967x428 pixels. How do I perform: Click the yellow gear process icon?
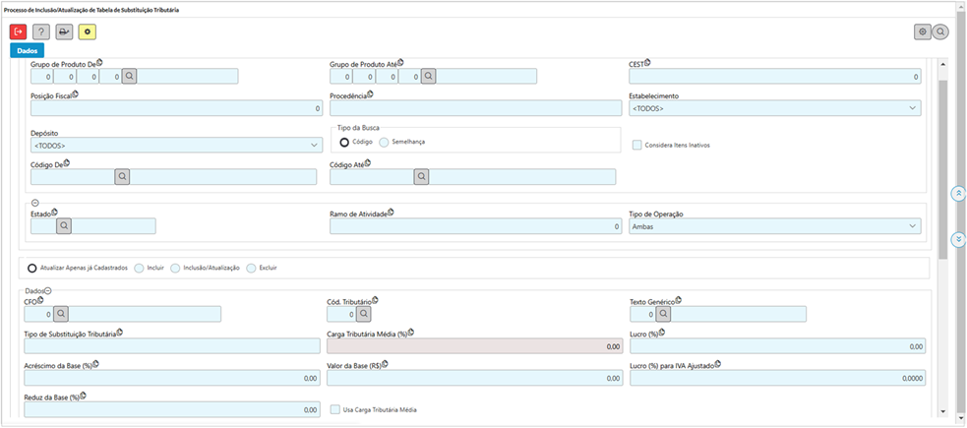[88, 31]
